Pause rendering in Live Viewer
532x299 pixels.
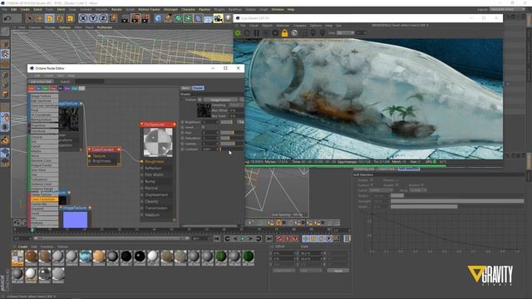pos(257,33)
